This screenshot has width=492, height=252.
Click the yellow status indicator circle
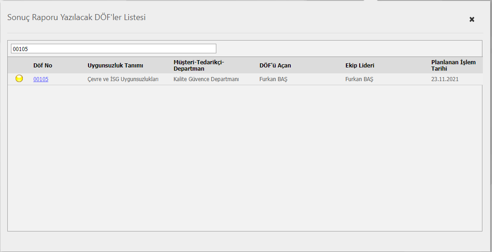click(19, 79)
